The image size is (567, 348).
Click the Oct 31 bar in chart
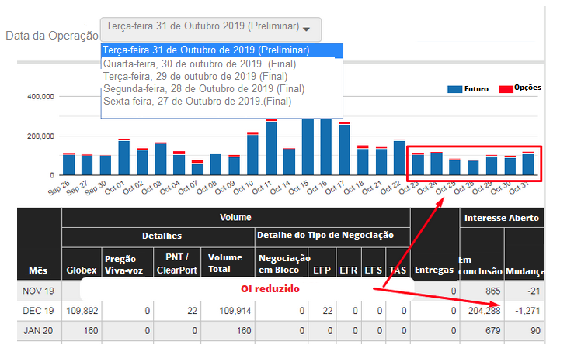click(x=528, y=164)
